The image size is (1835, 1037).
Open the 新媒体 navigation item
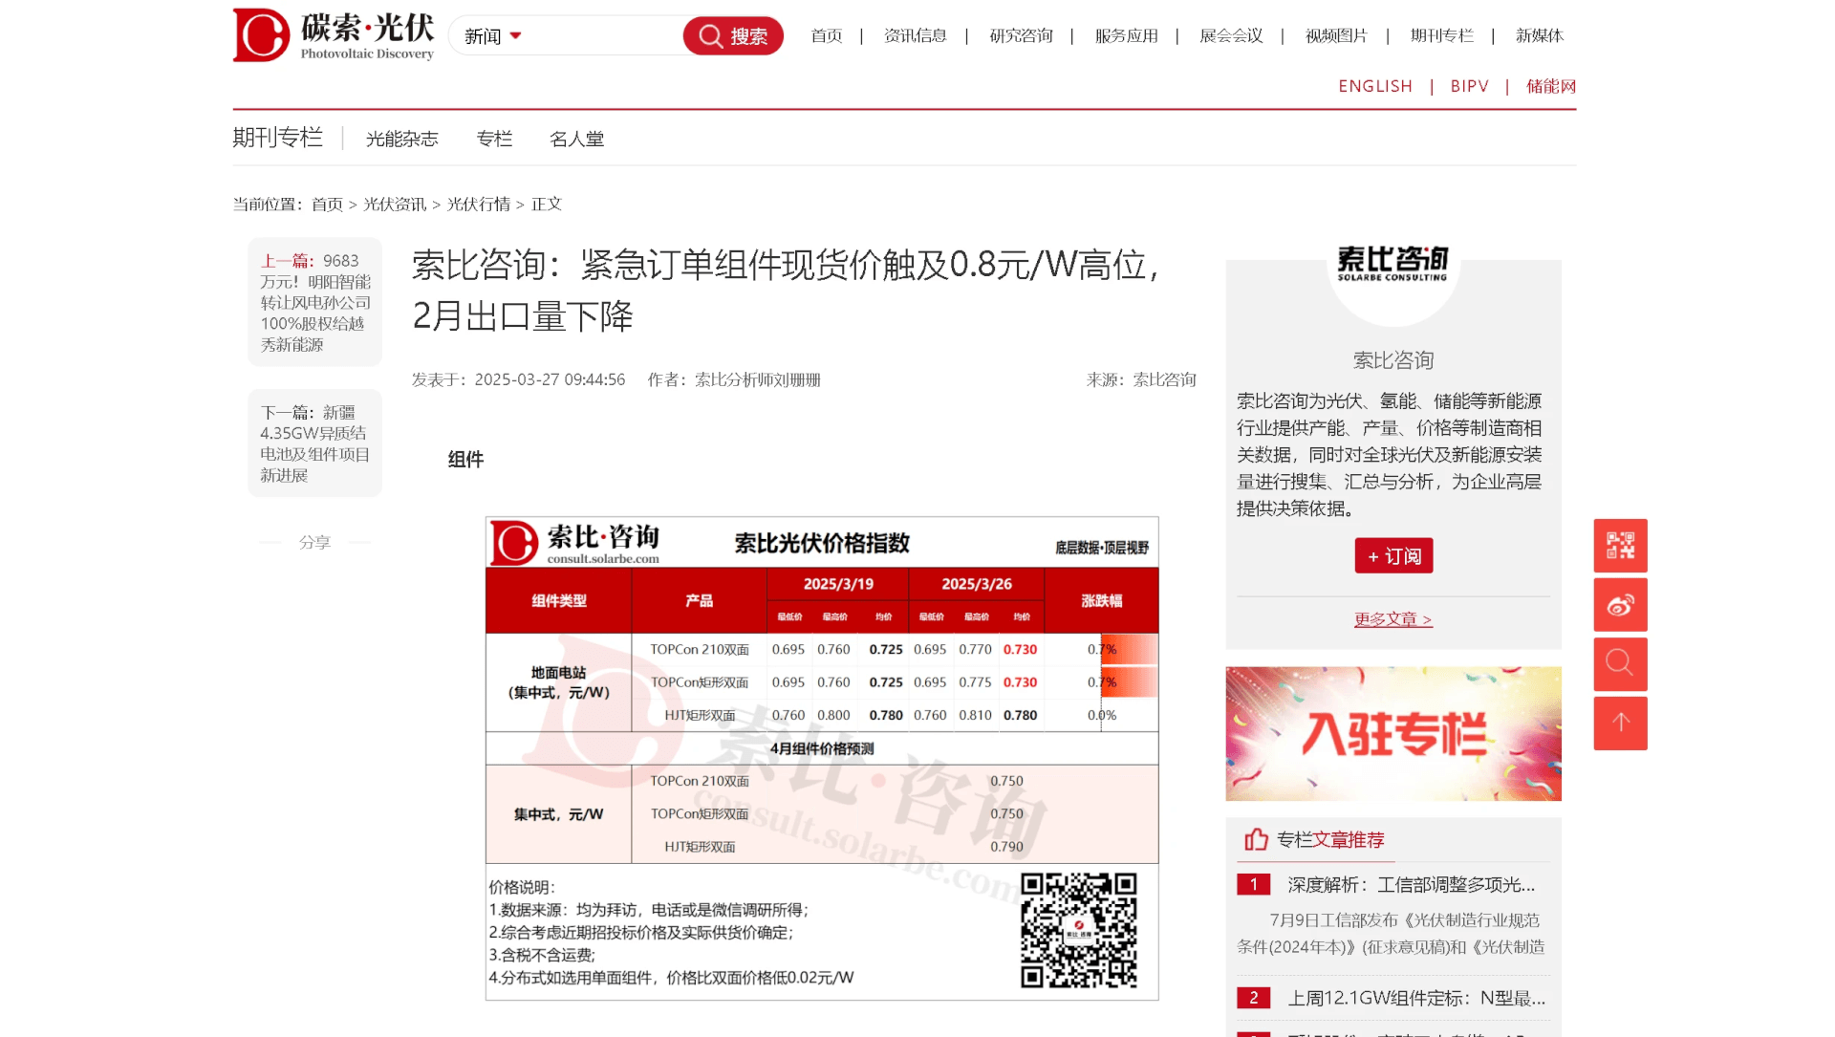(1540, 36)
